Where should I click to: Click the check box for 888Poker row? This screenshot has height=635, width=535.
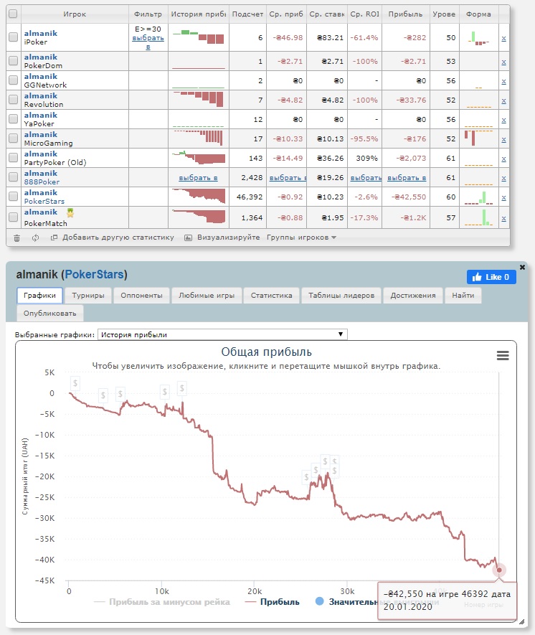[13, 177]
